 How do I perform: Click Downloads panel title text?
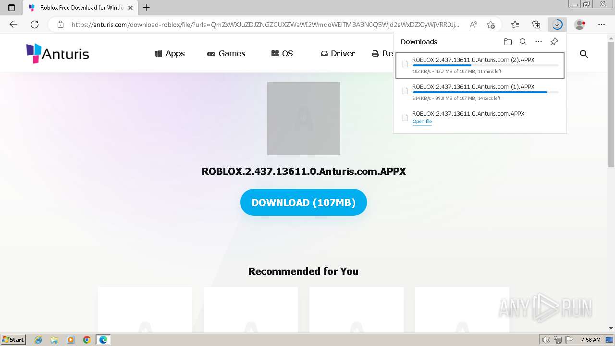click(419, 42)
